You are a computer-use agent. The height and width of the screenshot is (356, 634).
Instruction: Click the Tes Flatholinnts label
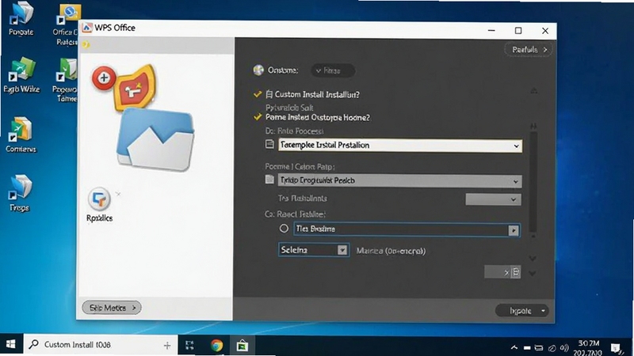(303, 199)
